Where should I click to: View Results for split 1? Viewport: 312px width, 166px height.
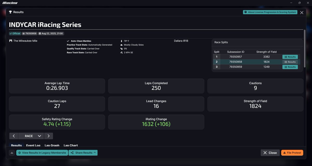point(290,57)
